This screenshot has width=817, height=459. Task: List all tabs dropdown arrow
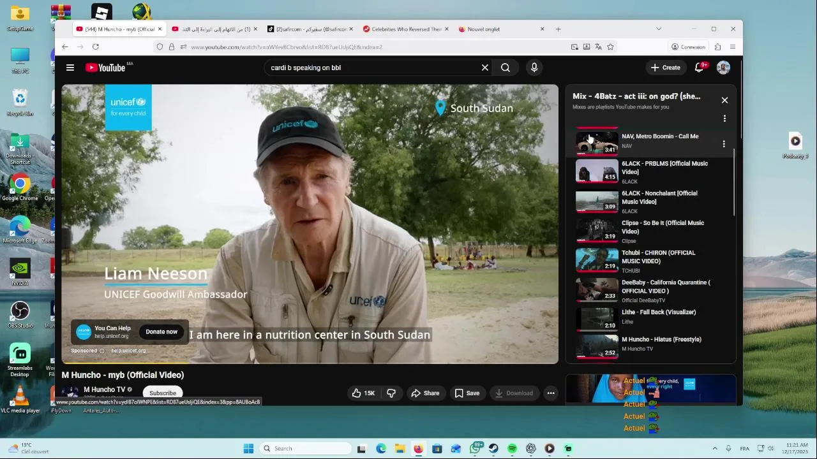pos(659,29)
